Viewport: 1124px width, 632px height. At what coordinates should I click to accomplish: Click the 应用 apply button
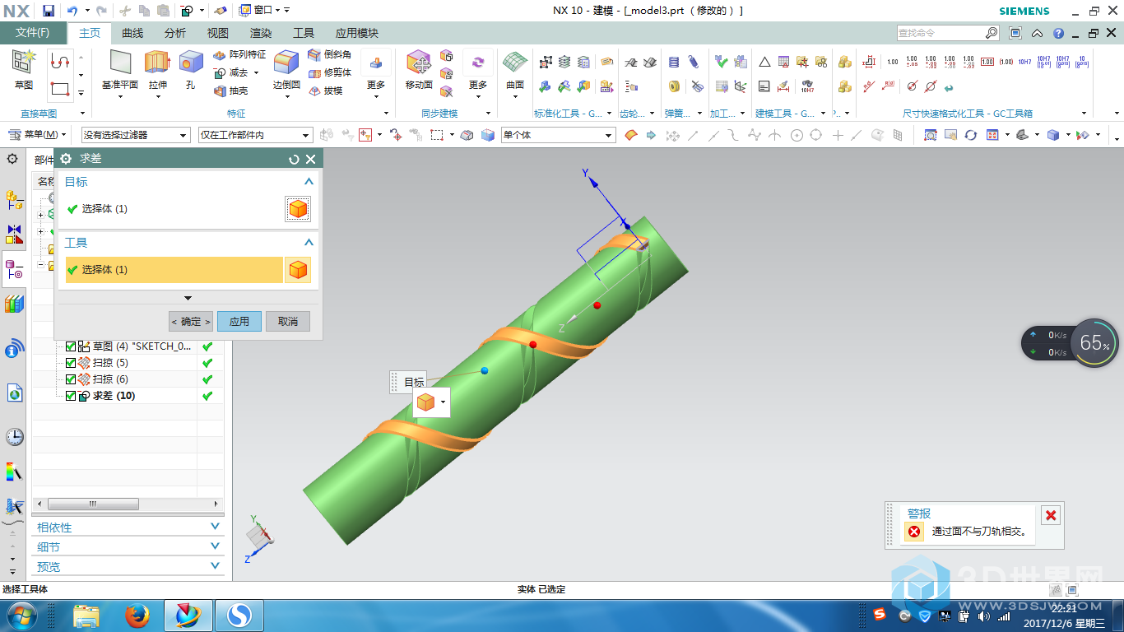point(239,322)
